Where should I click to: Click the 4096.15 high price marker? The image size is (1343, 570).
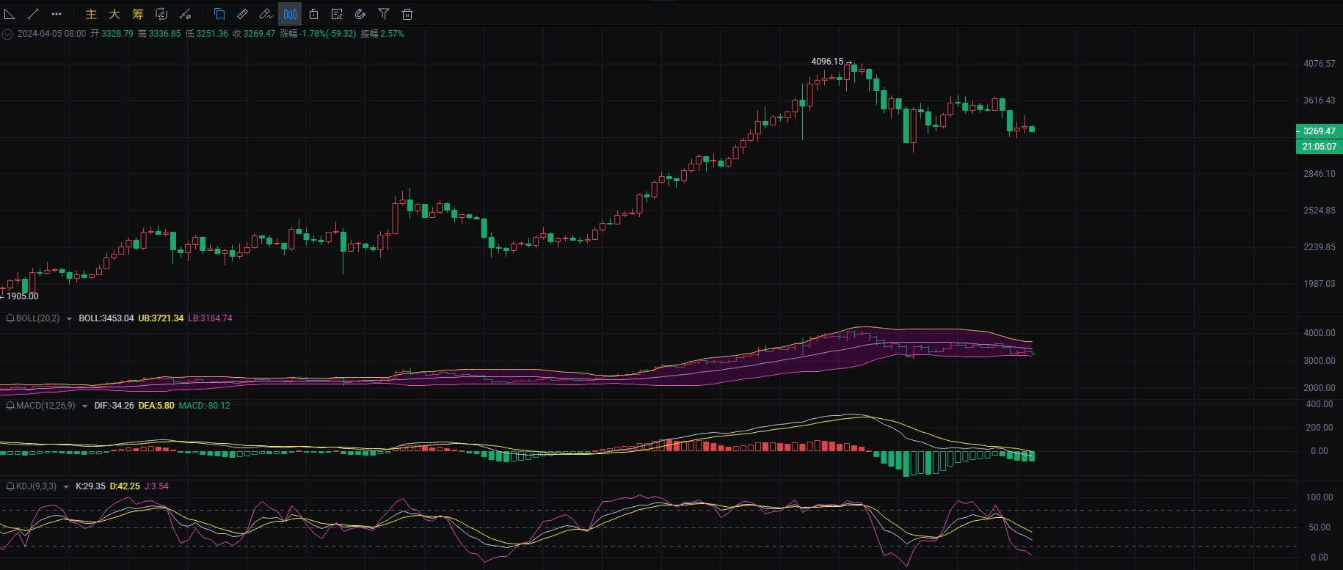click(827, 62)
